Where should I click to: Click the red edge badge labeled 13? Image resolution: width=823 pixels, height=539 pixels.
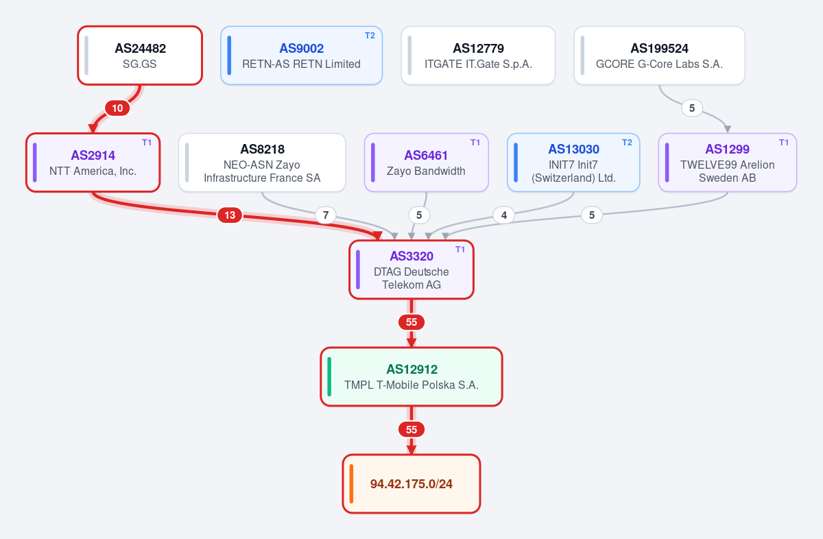[230, 215]
